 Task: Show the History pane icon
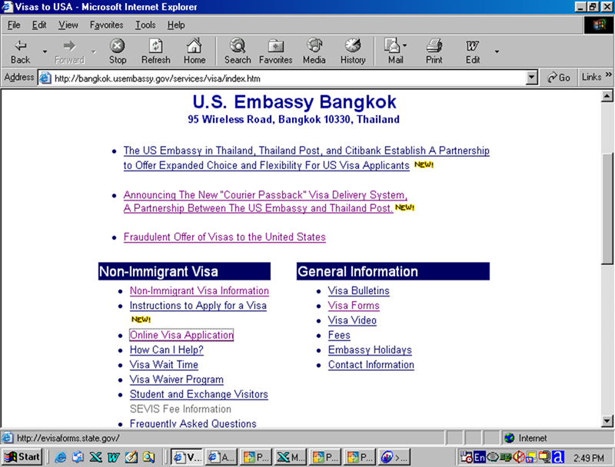point(353,51)
